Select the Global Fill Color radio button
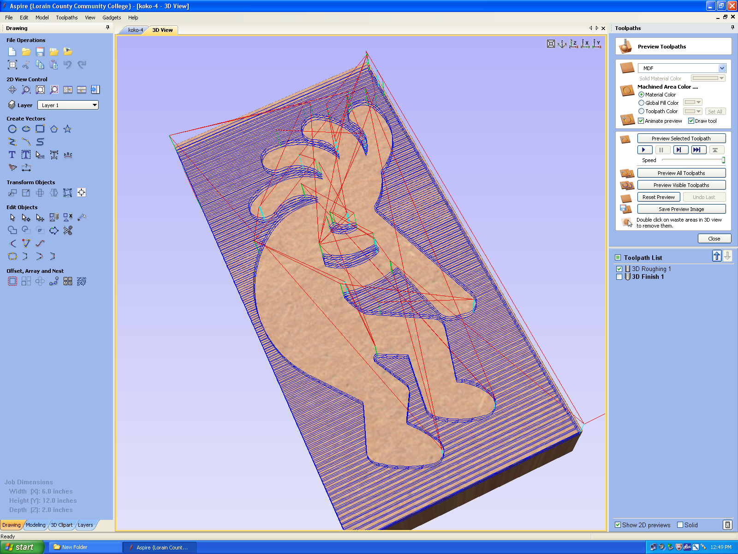Image resolution: width=738 pixels, height=554 pixels. pyautogui.click(x=641, y=103)
